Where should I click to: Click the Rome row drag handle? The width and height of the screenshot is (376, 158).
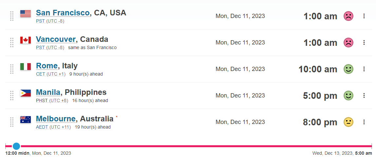click(12, 69)
